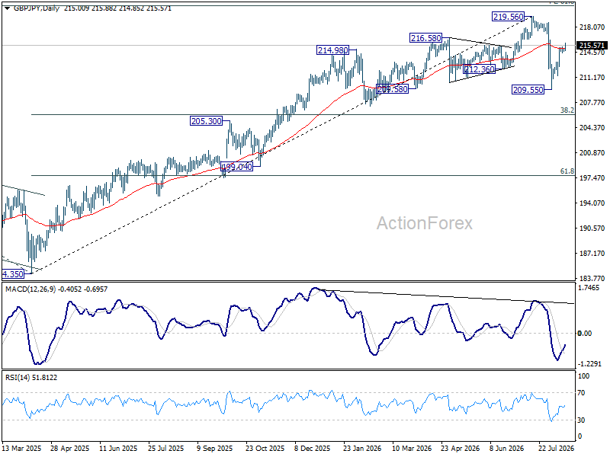Click the 216.580 price label
Viewport: 610px width, 457px height.
point(426,37)
